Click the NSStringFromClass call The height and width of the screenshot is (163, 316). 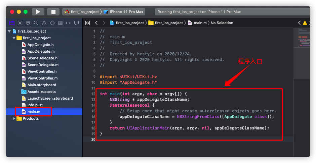[198, 117]
